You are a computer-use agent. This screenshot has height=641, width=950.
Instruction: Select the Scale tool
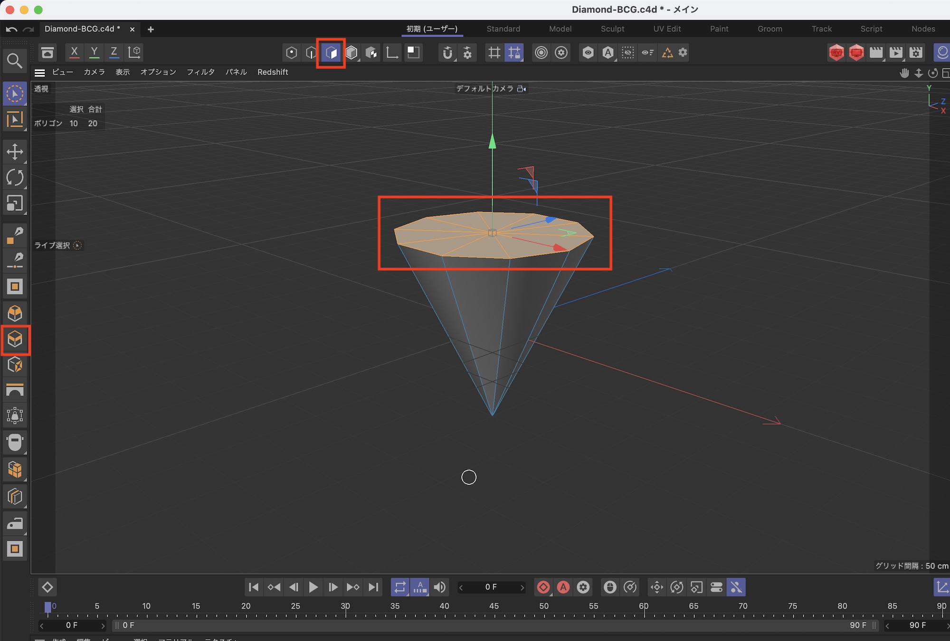coord(15,204)
